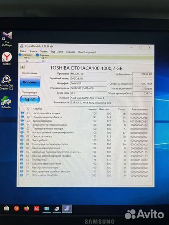Click the Serial ATA interface field

[88, 83]
